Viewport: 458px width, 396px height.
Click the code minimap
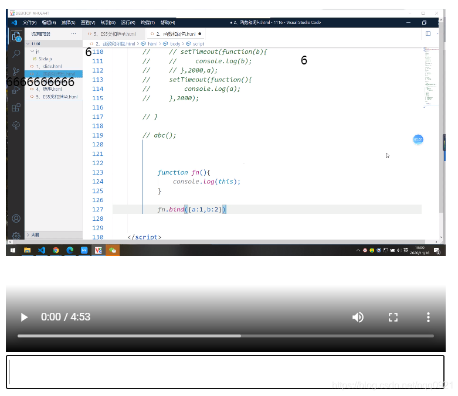point(430,77)
